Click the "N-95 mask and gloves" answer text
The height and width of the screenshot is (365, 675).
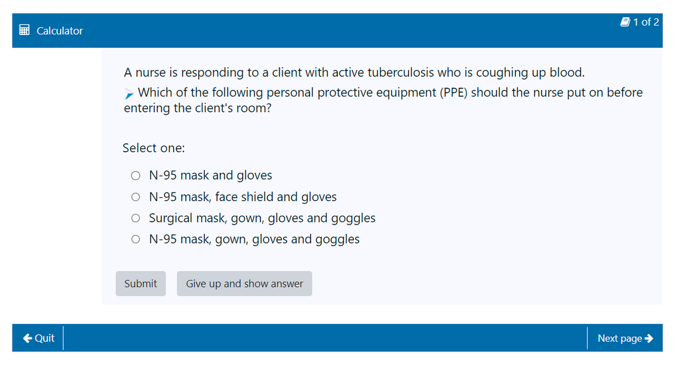coord(210,175)
